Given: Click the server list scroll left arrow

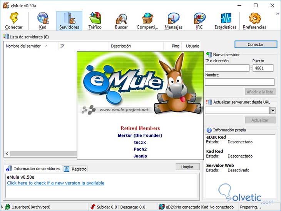Looking at the screenshot, I should point(7,154).
